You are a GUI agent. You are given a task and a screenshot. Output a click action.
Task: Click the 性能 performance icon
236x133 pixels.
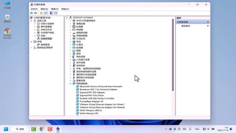click(38, 35)
